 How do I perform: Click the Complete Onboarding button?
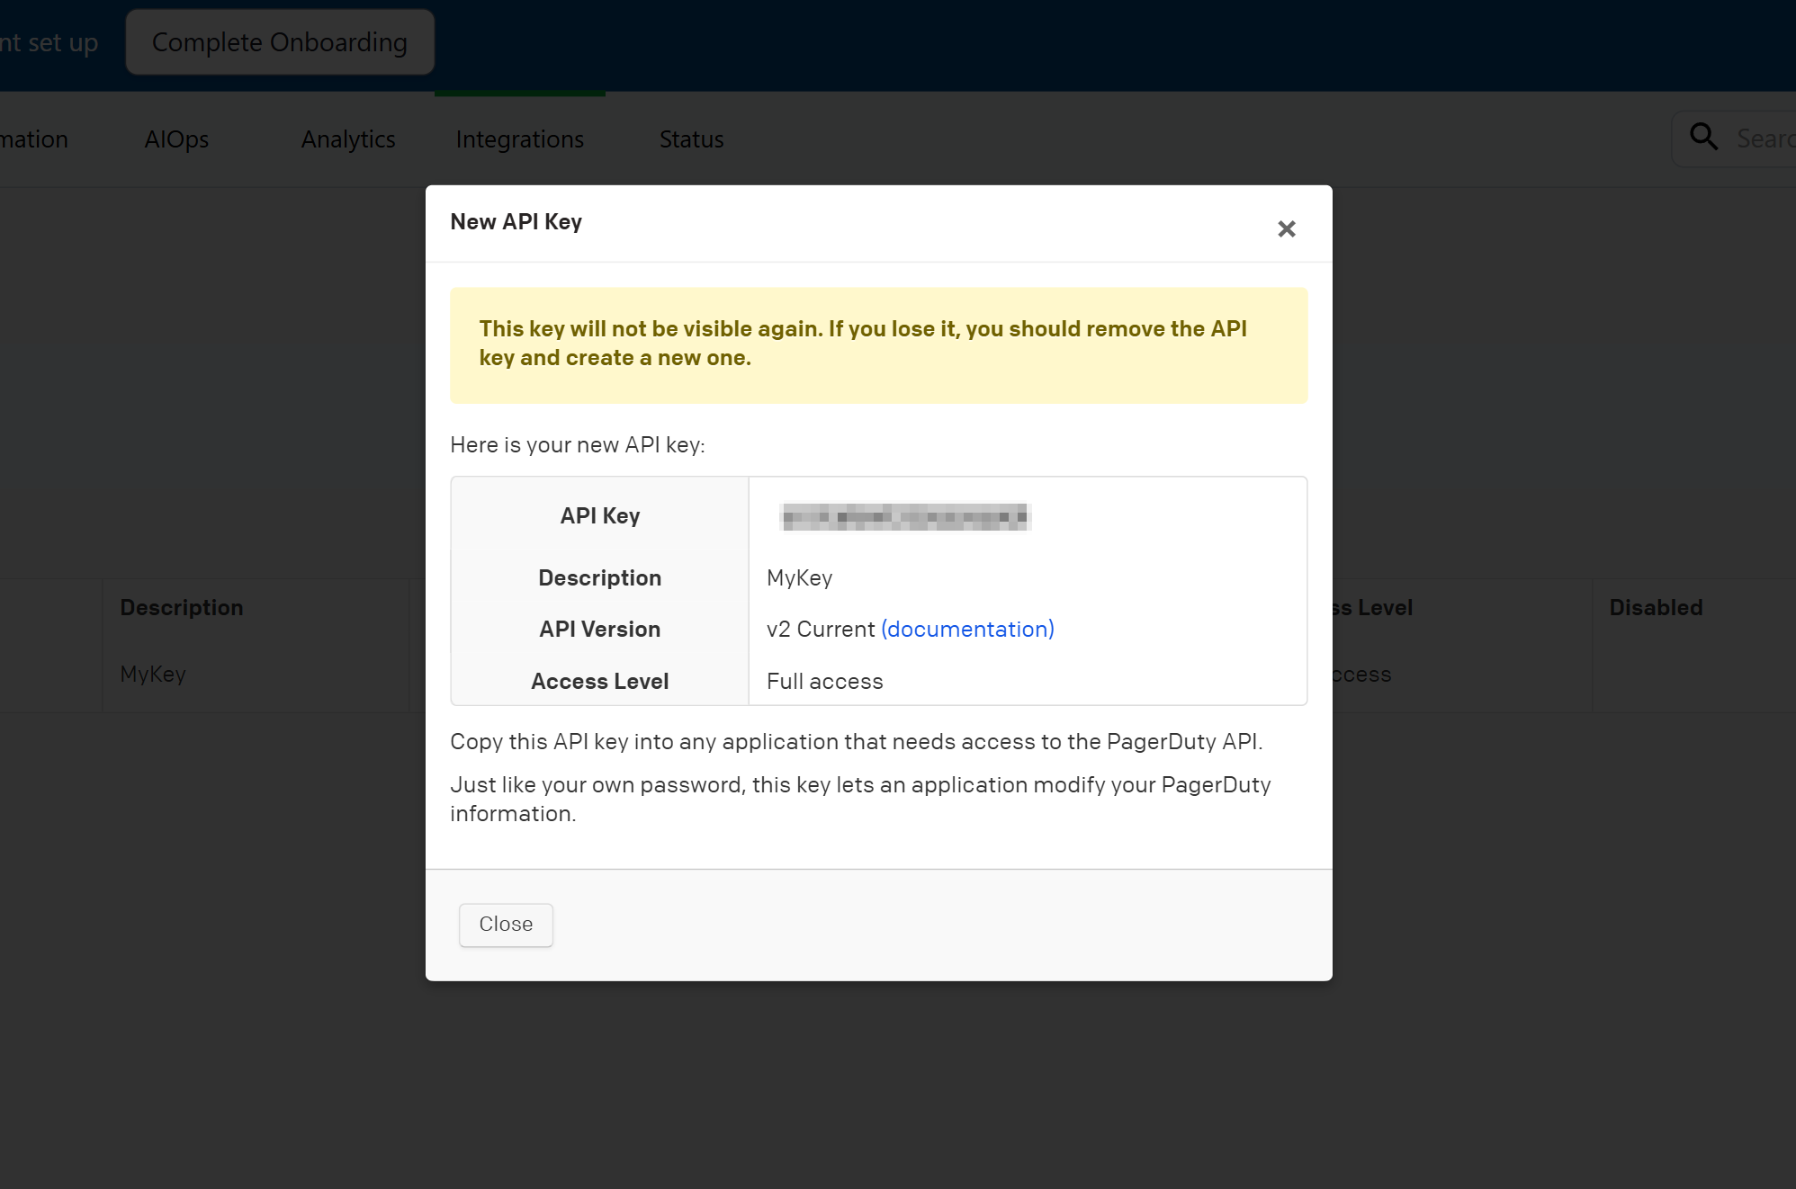(280, 41)
